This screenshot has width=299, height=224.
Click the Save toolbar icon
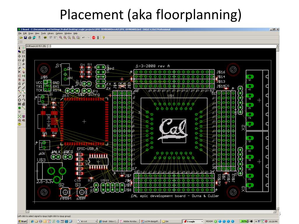pyautogui.click(x=25, y=38)
